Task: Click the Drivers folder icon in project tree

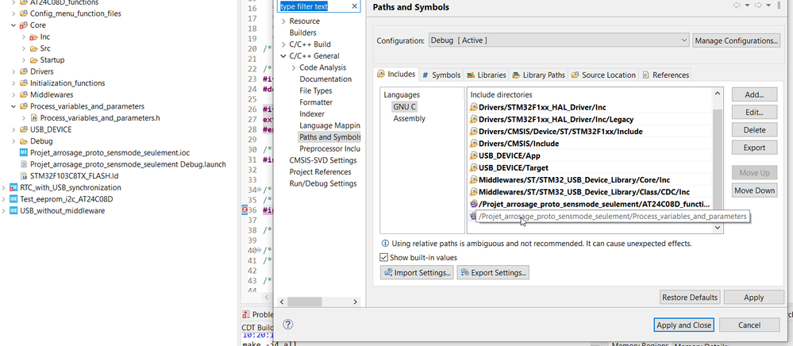Action: (x=24, y=71)
